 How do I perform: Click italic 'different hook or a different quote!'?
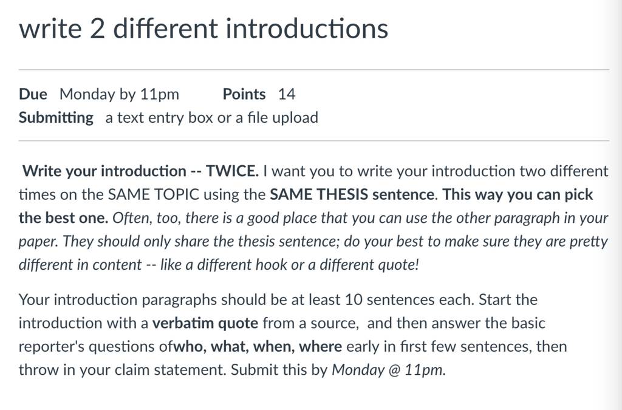308,265
